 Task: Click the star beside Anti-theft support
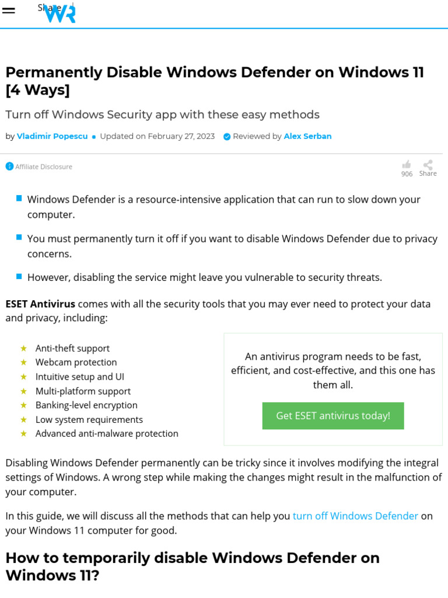click(24, 349)
